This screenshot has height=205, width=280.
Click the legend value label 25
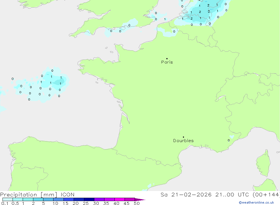point(86,203)
